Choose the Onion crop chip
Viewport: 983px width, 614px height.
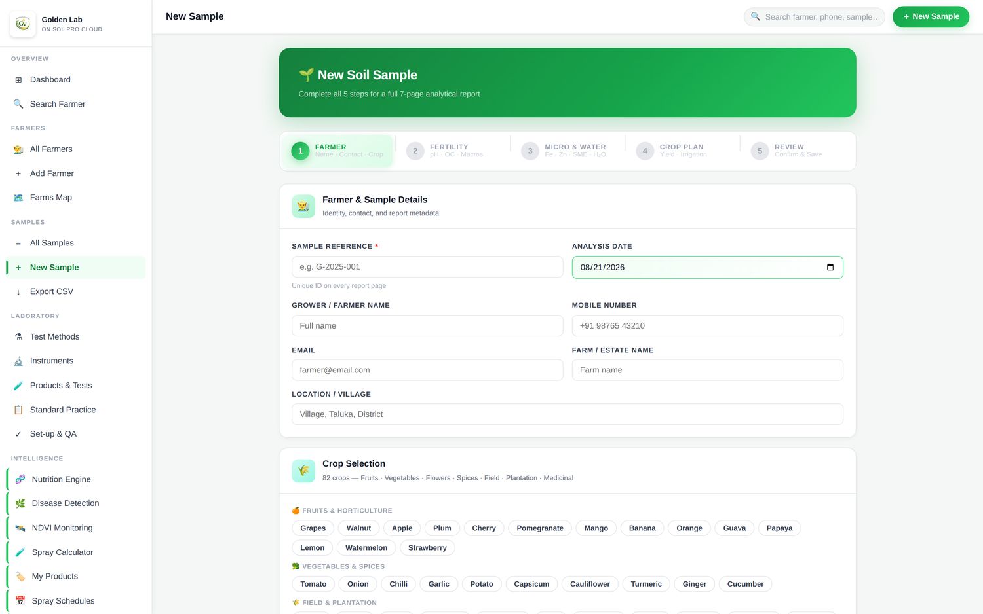point(358,584)
